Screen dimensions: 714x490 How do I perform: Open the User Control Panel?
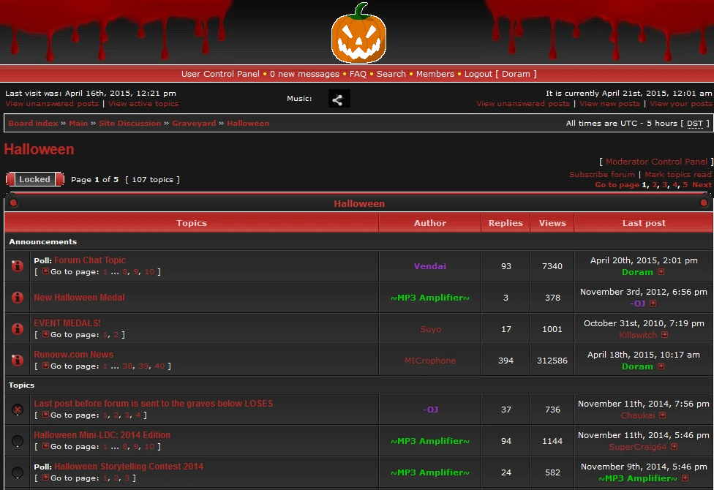(x=219, y=74)
